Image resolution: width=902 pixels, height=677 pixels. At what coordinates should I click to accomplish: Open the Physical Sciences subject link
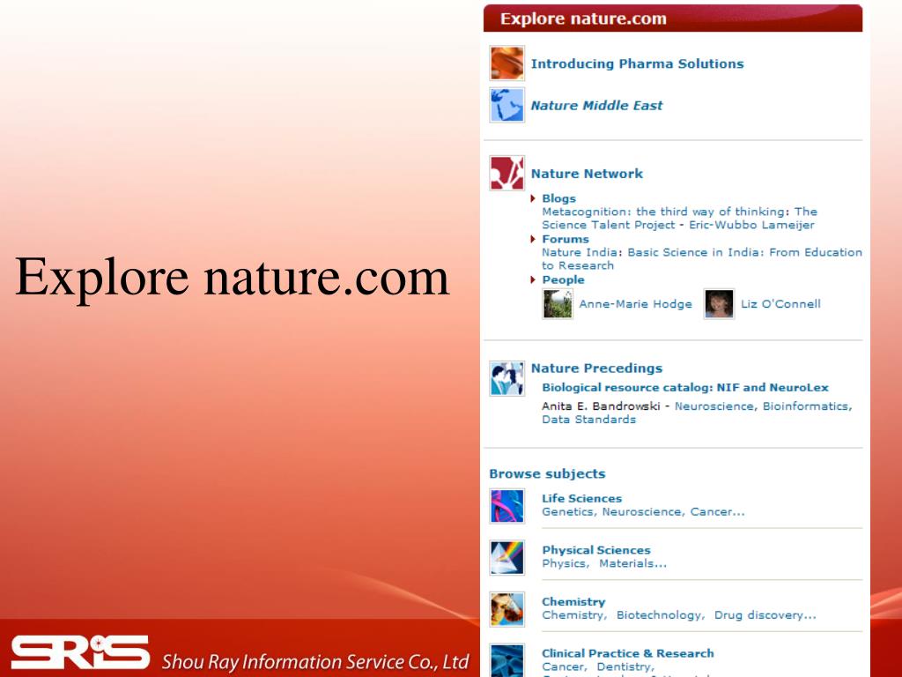click(596, 550)
